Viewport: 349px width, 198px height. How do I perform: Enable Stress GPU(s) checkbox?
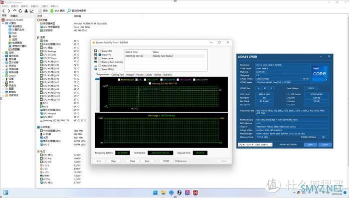[100, 69]
